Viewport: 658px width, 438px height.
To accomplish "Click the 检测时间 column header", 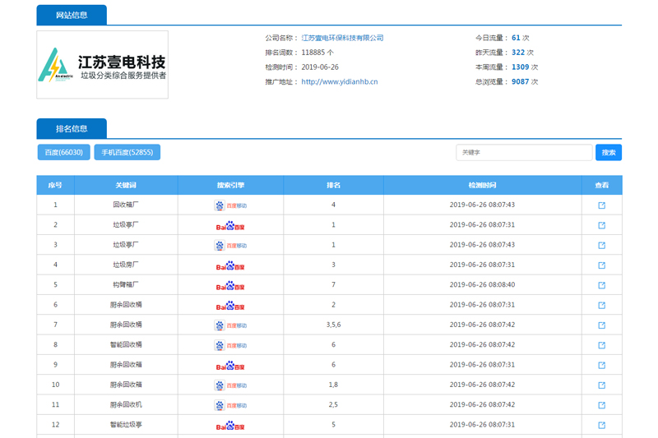I will click(482, 185).
